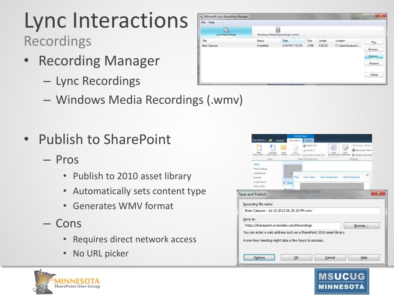Viewport: 394px width, 295px height.
Task: Open the File menu in Recording Manager
Action: tap(203, 23)
